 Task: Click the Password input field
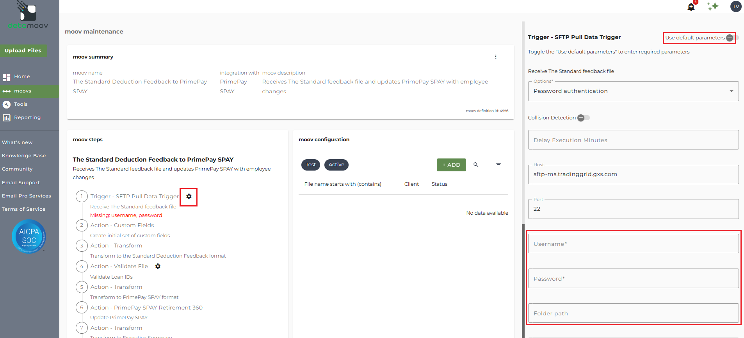pyautogui.click(x=633, y=278)
